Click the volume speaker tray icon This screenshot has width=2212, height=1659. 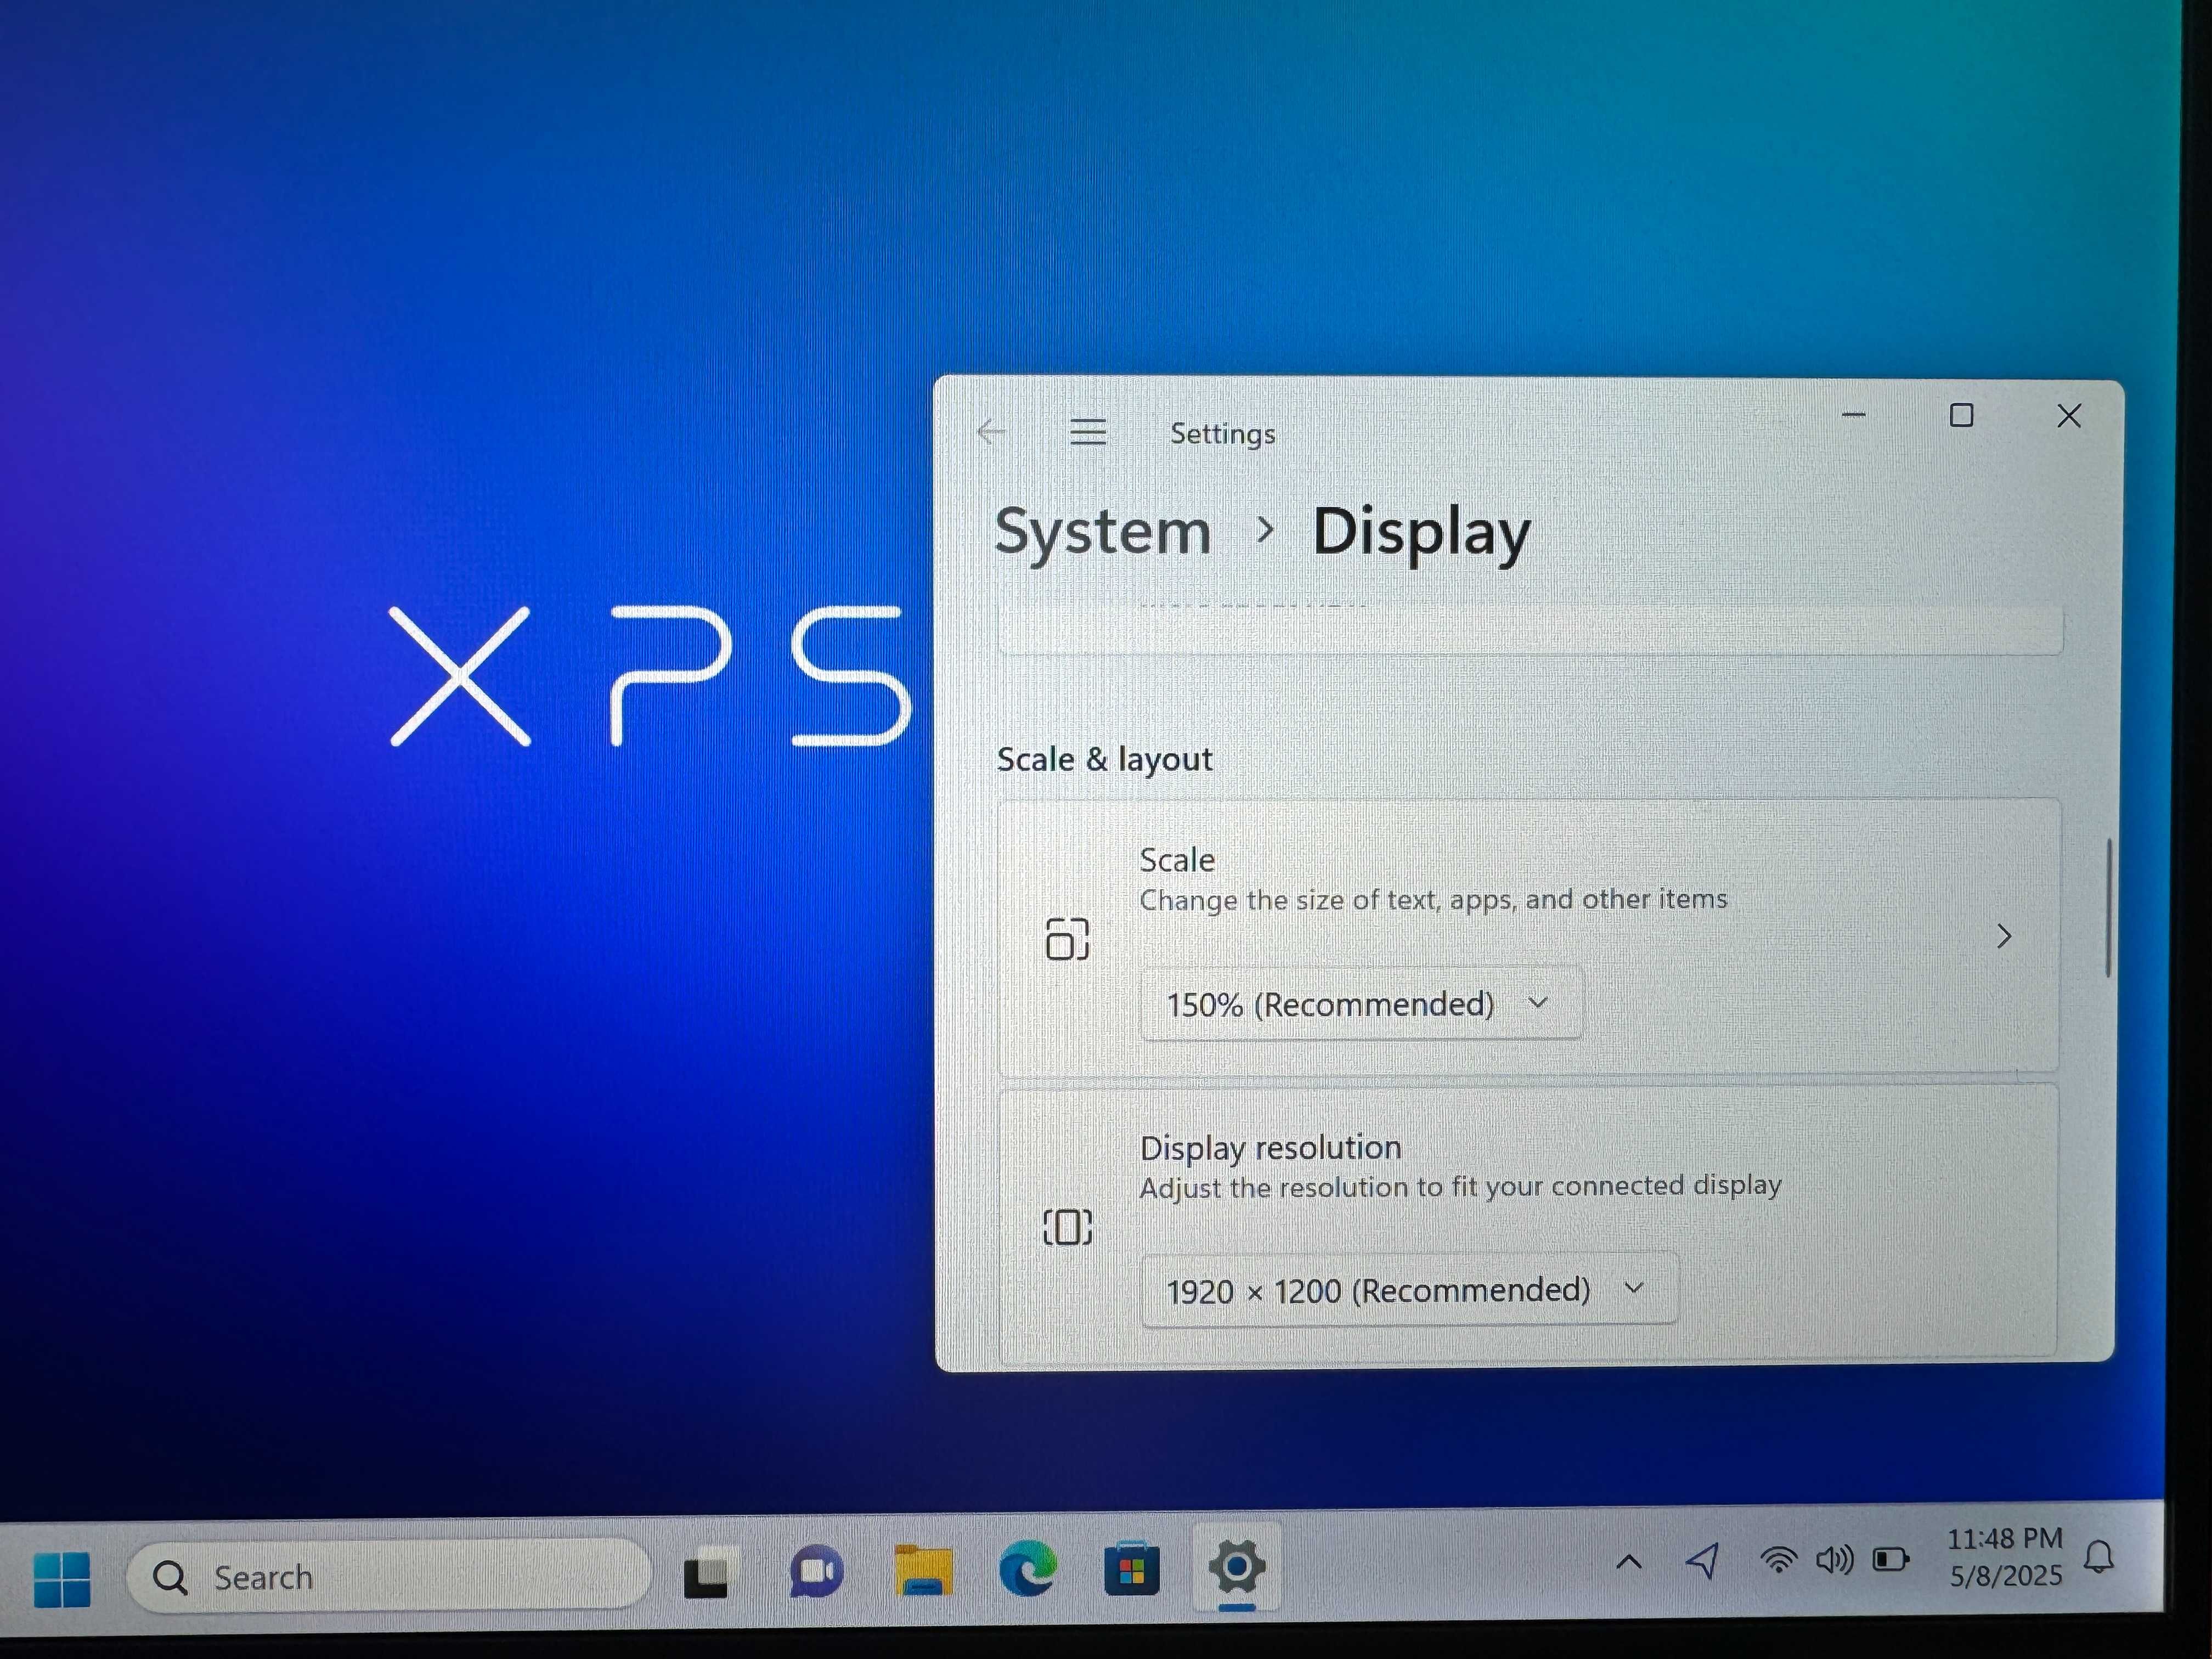tap(1834, 1559)
